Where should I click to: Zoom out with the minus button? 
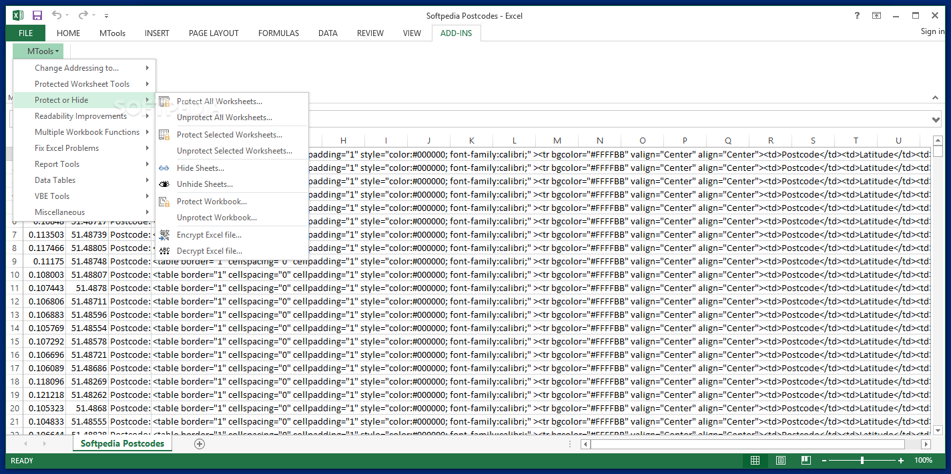pyautogui.click(x=824, y=461)
